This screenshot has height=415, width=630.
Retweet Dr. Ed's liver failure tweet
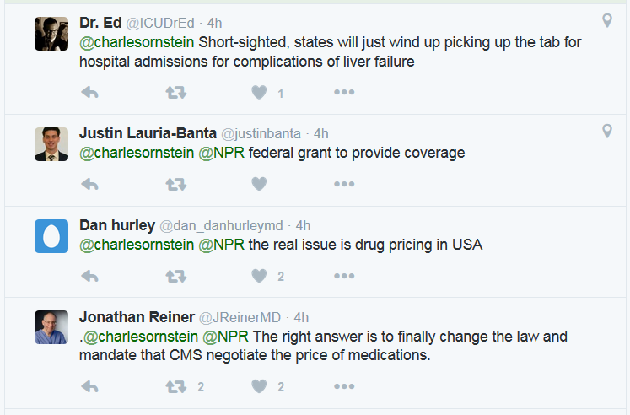click(175, 92)
